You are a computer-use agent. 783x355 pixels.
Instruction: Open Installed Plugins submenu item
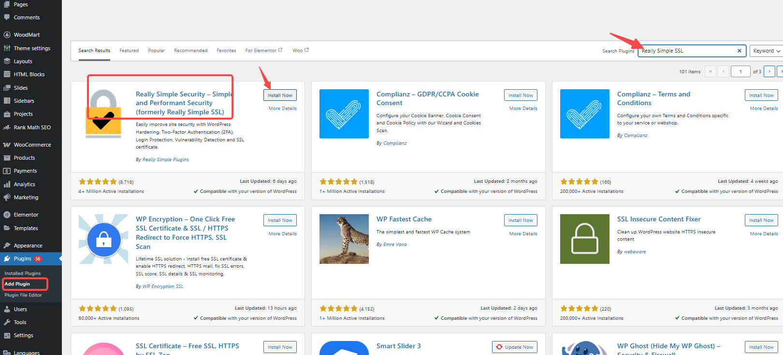[x=23, y=273]
